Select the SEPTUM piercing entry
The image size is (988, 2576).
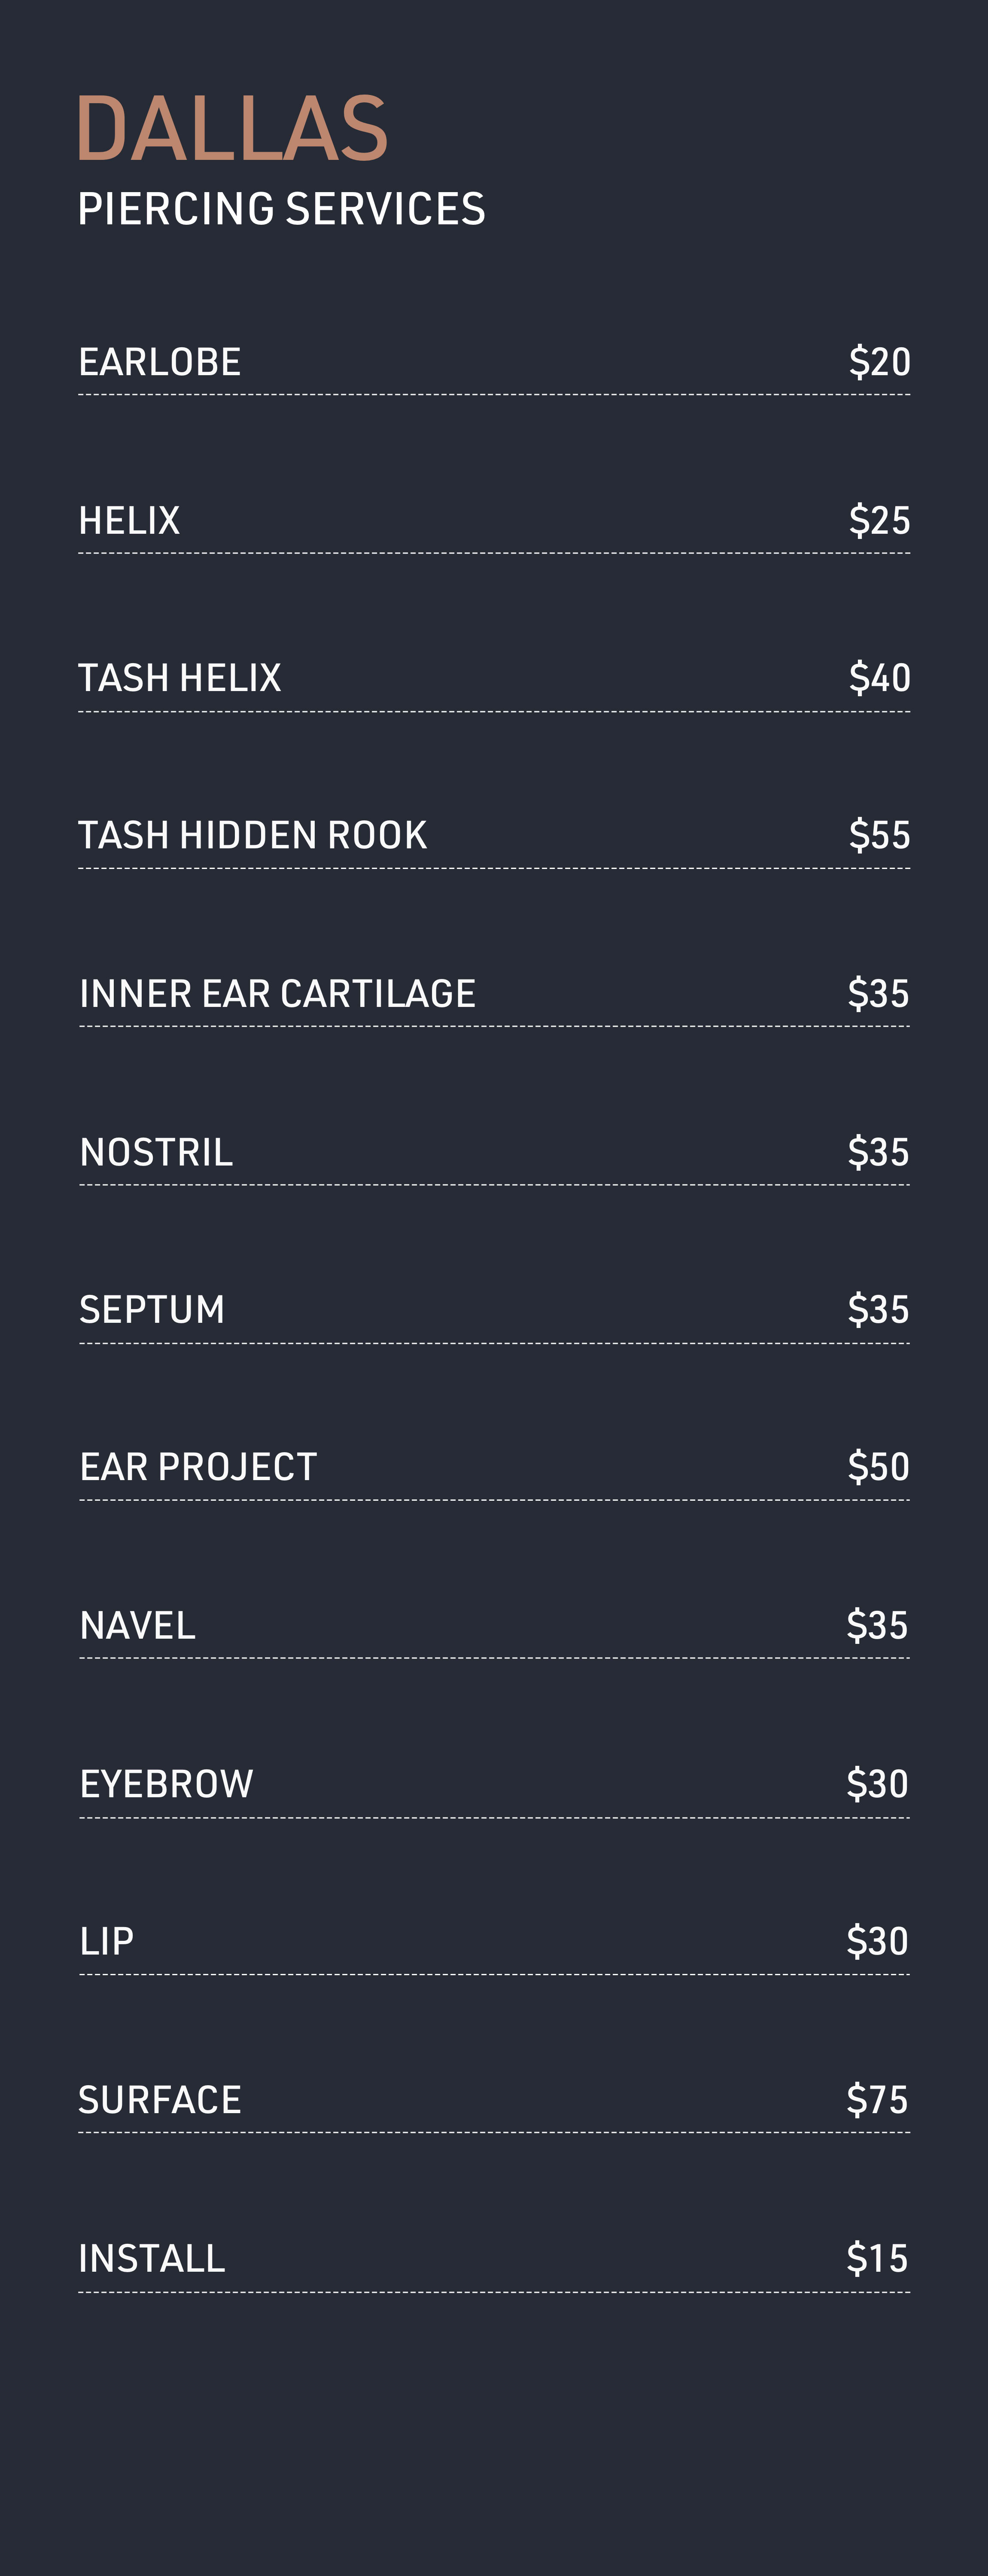(152, 1309)
